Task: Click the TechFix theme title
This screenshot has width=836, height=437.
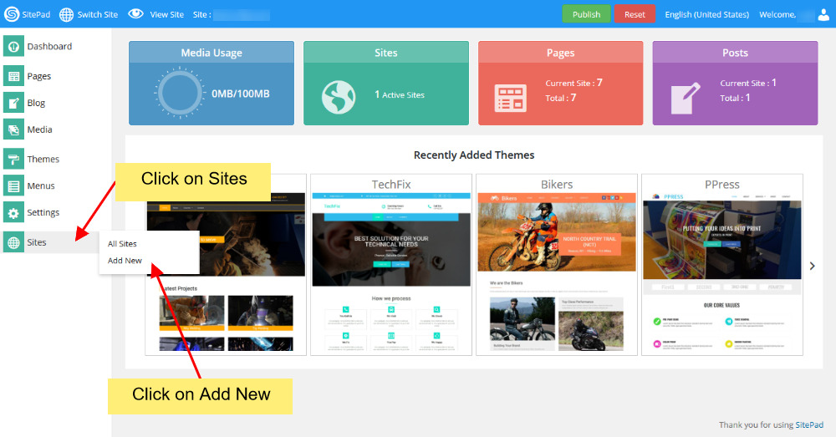Action: point(391,185)
